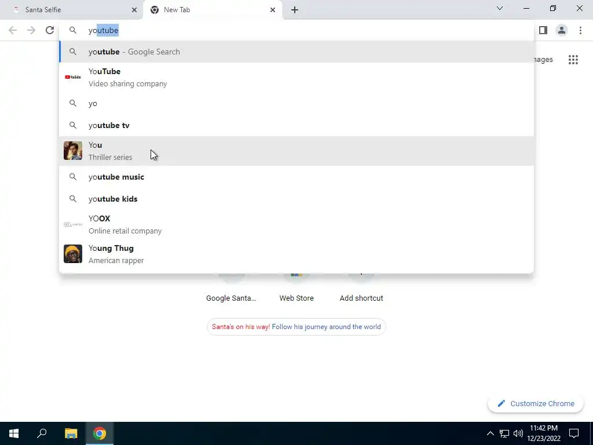
Task: Open the volume tray icon
Action: [518, 433]
